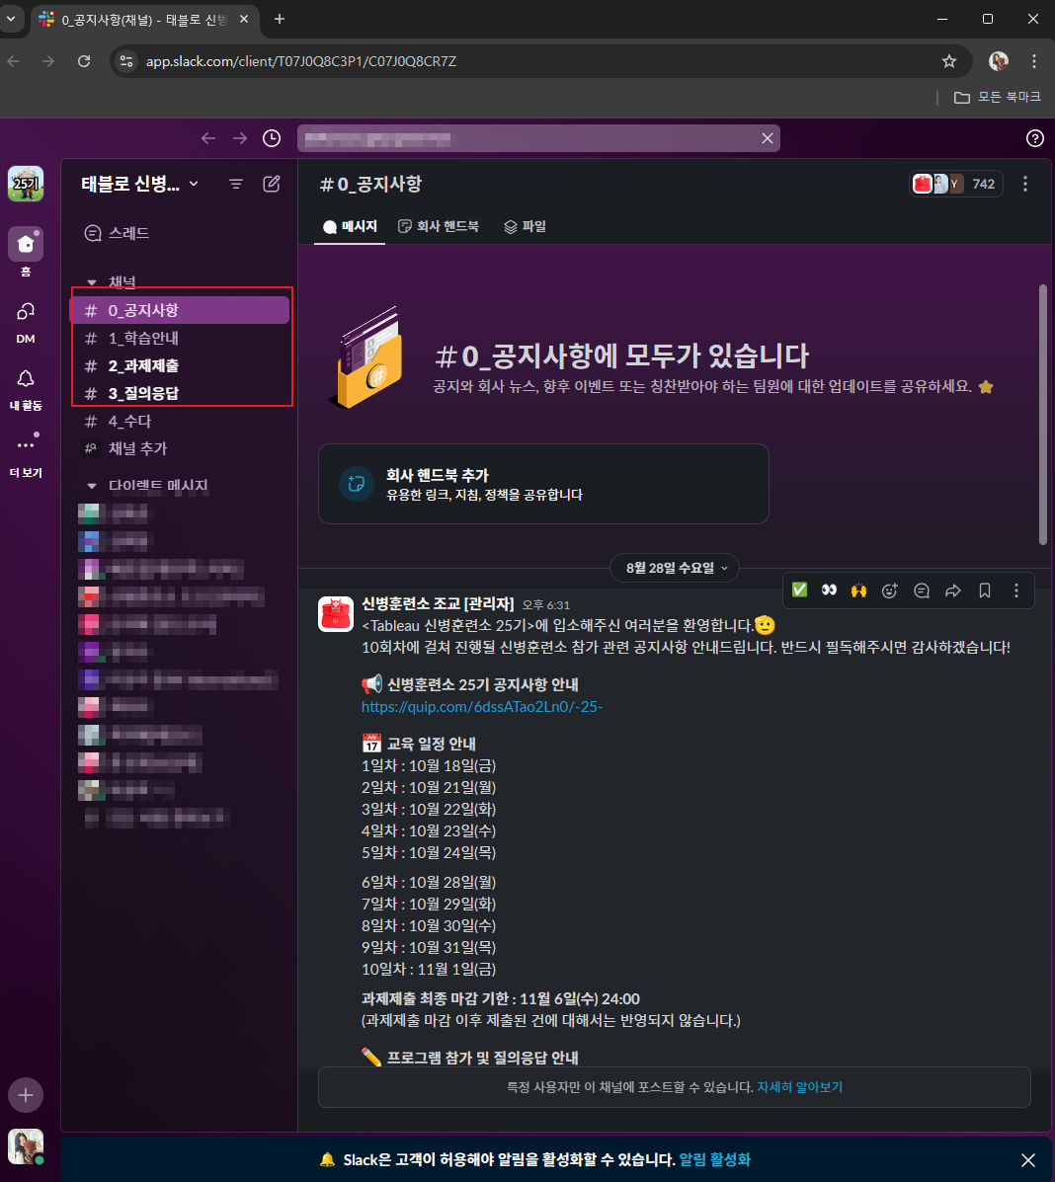
Task: Open the 8월 28일 수요일 date dropdown
Action: pyautogui.click(x=674, y=568)
